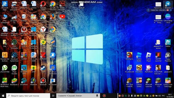
Task: Launch the Among Us game icon
Action: tap(129, 55)
